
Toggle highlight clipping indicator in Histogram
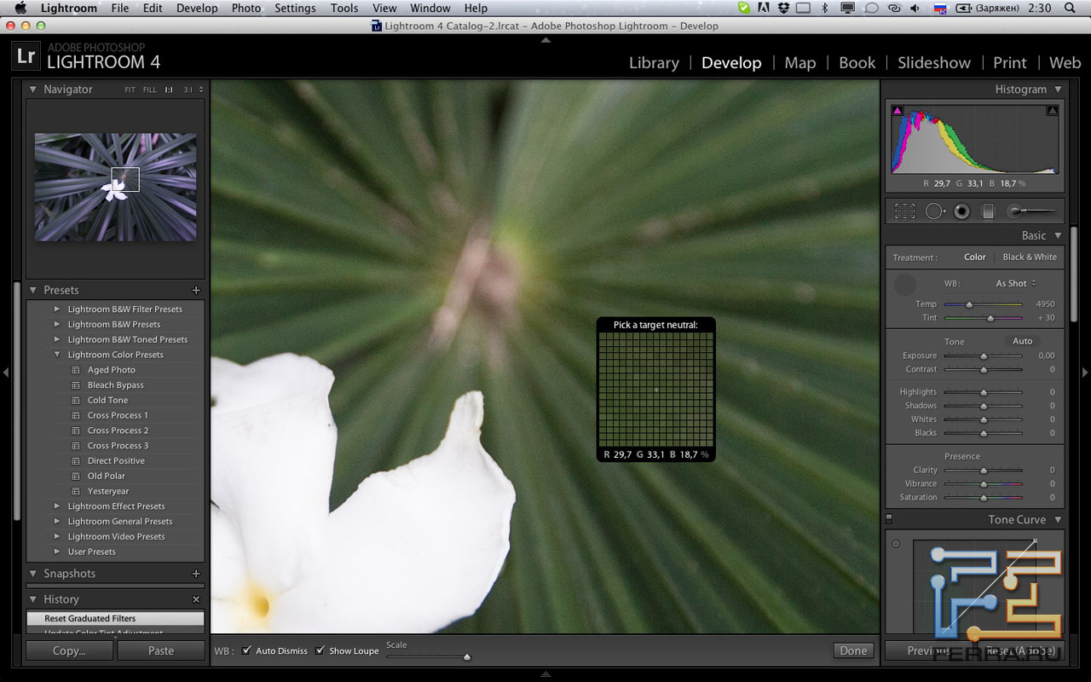pos(1052,111)
